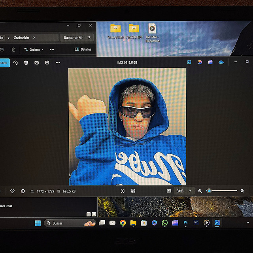This screenshot has height=253, width=253.
Task: Open Clipchamp video editor icon in Photos
Action: point(210,62)
